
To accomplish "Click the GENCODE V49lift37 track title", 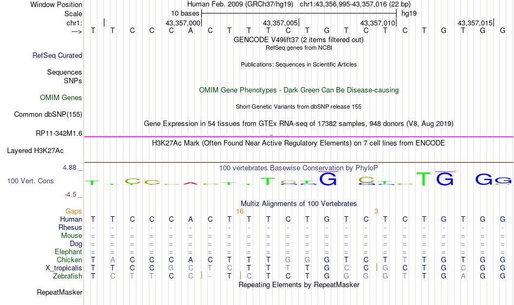I will [299, 39].
